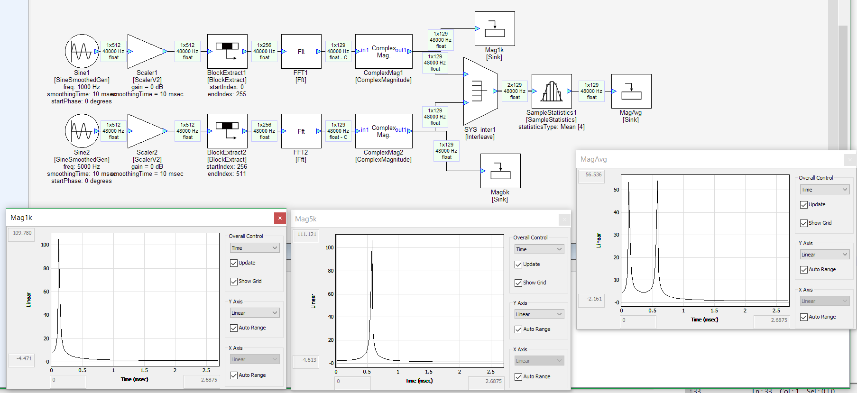Viewport: 857px width, 393px height.
Task: Select the FFT1 block
Action: pyautogui.click(x=301, y=51)
